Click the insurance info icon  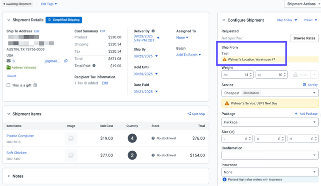pyautogui.click(x=225, y=179)
